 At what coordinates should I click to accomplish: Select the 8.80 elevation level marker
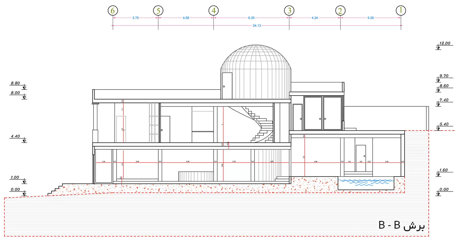pyautogui.click(x=15, y=83)
